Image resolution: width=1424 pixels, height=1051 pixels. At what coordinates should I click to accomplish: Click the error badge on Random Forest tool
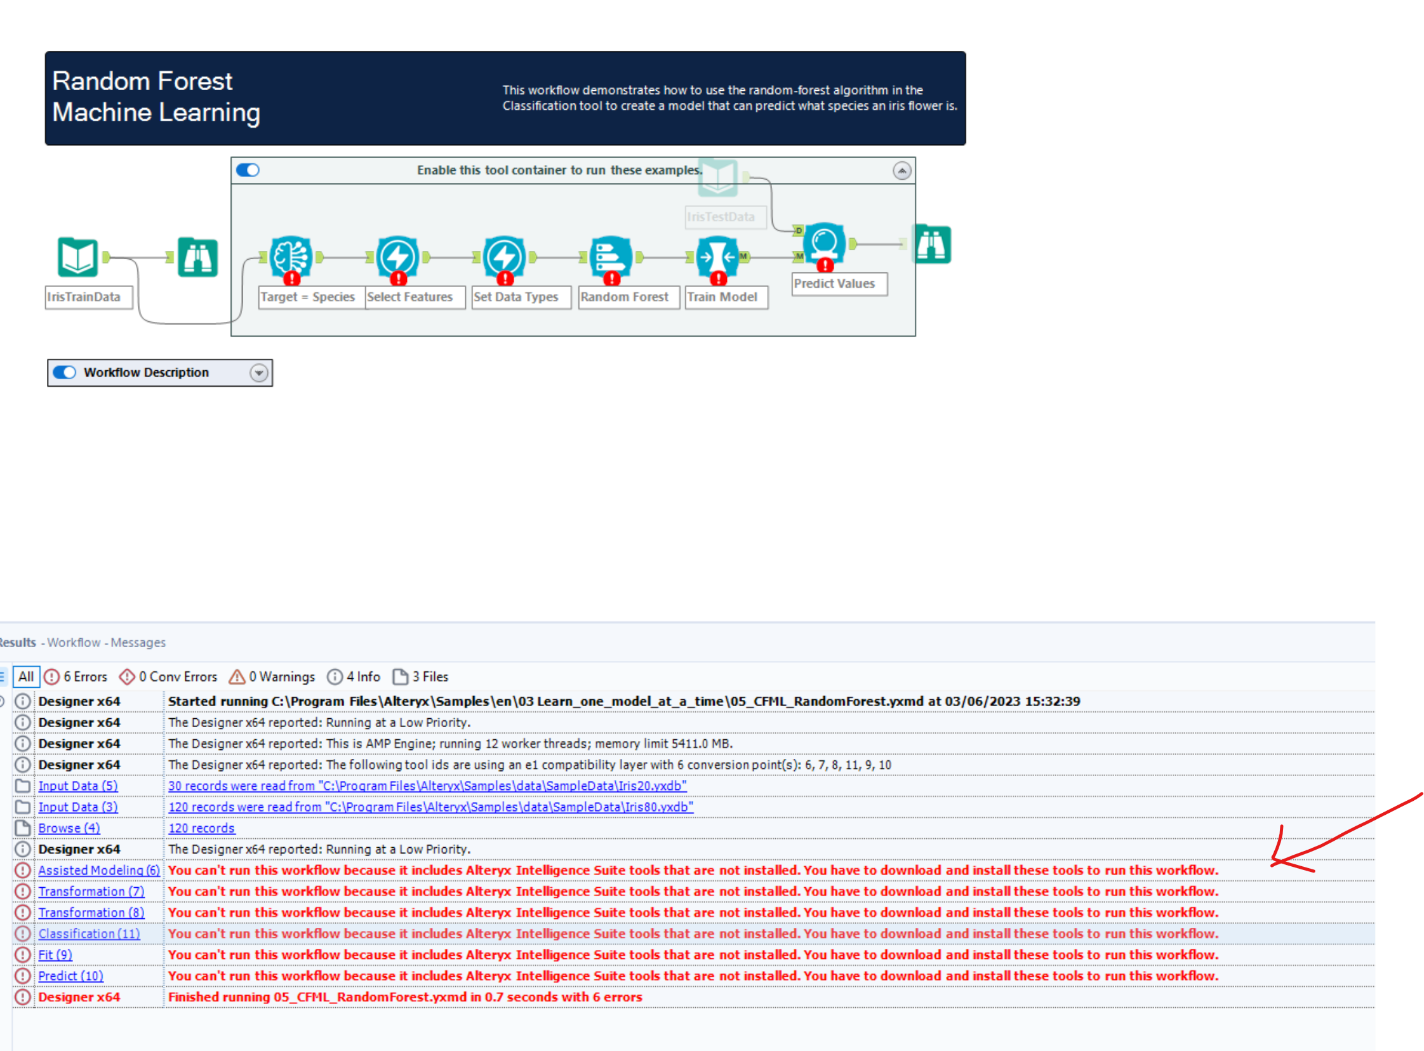coord(611,279)
